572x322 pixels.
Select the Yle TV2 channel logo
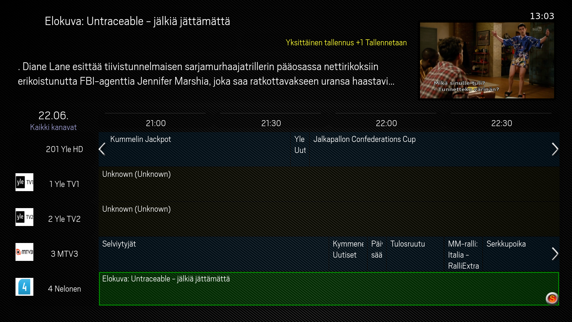click(24, 217)
